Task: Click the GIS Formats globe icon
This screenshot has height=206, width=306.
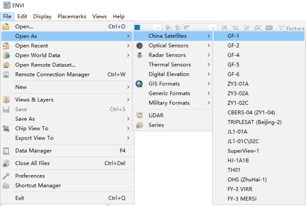Action: (x=139, y=84)
